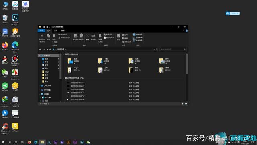257x145 pixels.
Task: Select the 工作 folder in file list
Action: click(x=104, y=70)
